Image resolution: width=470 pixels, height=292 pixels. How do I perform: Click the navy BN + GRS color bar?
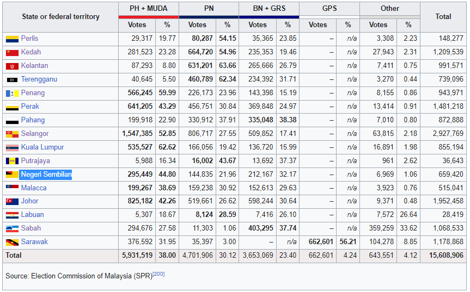(x=269, y=17)
